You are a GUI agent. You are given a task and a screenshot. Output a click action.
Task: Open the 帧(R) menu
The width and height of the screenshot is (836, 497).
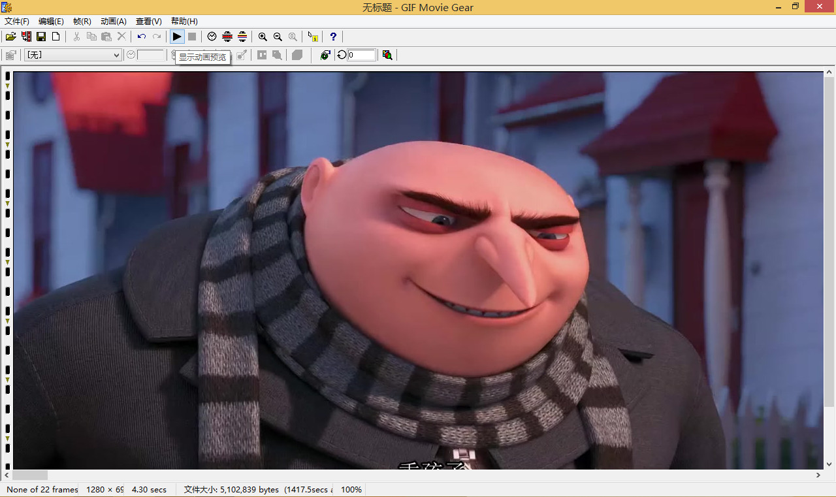pos(82,22)
